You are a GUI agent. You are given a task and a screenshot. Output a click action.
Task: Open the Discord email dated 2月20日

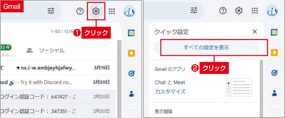58,82
